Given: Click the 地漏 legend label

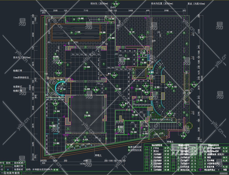Looking at the screenshot, I should [225, 170].
